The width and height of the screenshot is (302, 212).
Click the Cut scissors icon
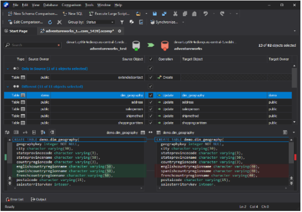pos(175,14)
